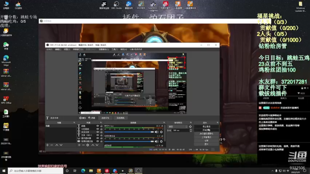Open Windows Update Bl.. desktop file
Viewport: 310px width, 174px height.
300,7
